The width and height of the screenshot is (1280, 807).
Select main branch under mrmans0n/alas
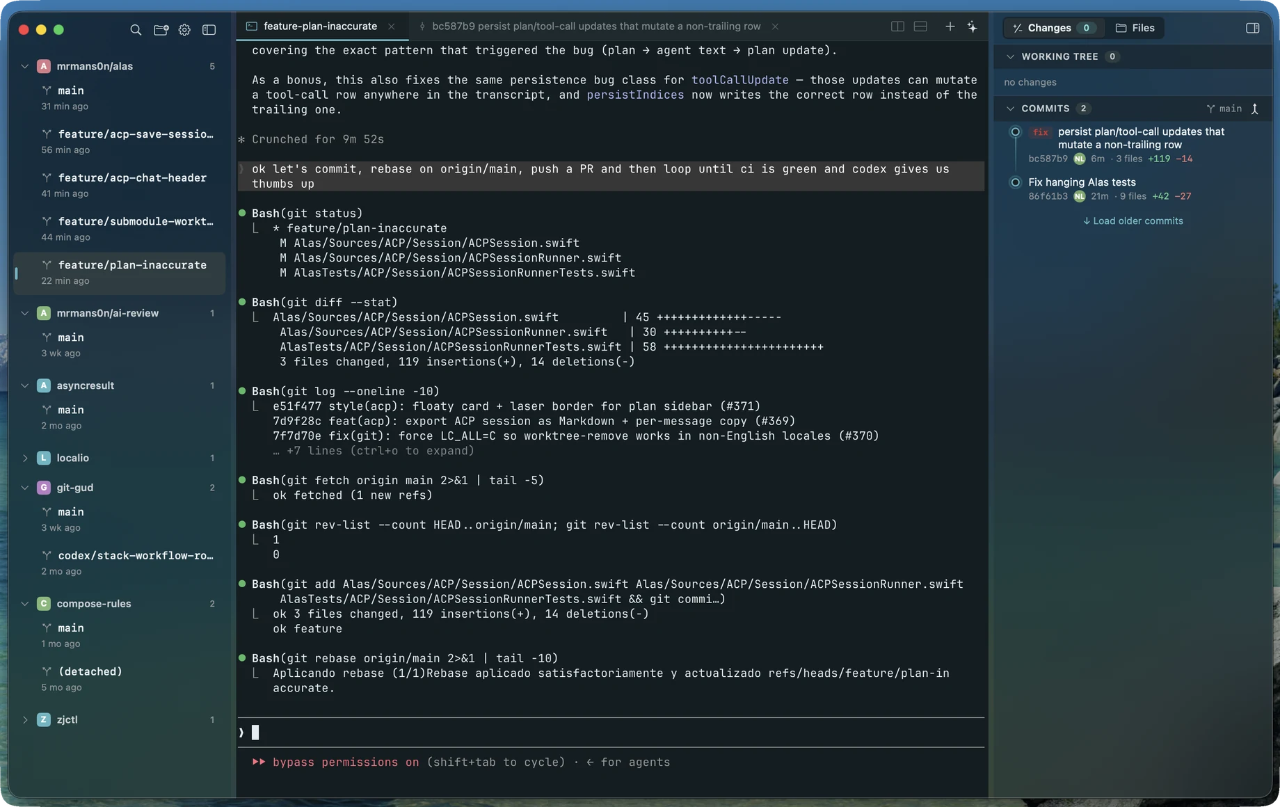[120, 98]
